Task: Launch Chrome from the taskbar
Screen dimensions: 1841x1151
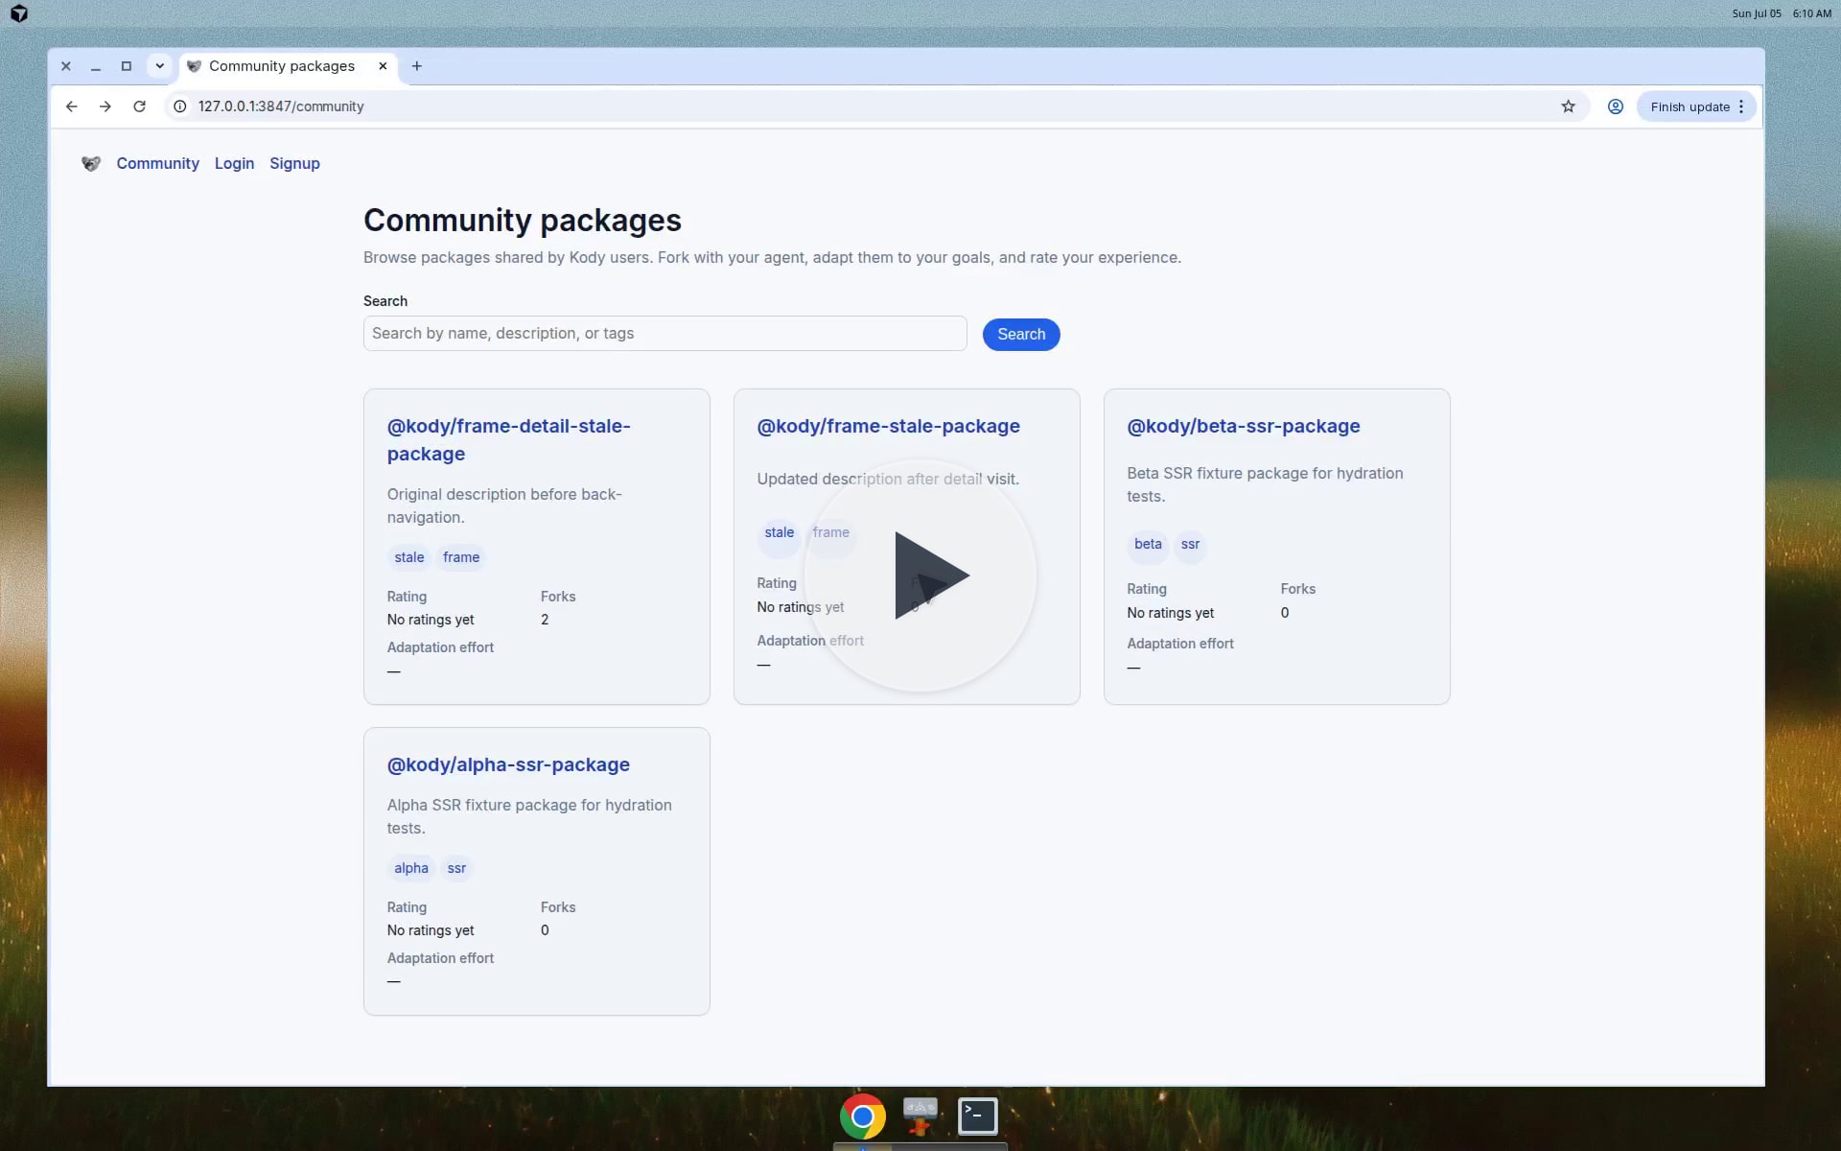Action: [x=863, y=1116]
